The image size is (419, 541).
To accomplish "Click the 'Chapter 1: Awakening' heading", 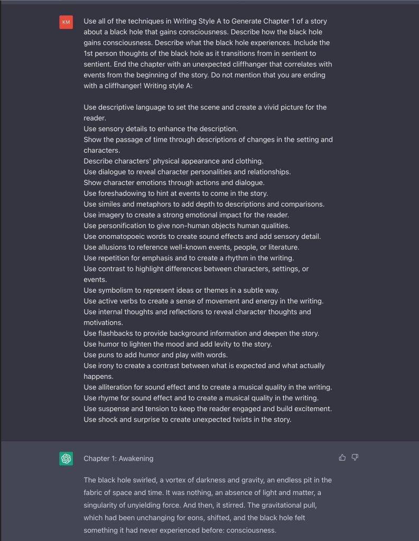I will (x=118, y=459).
